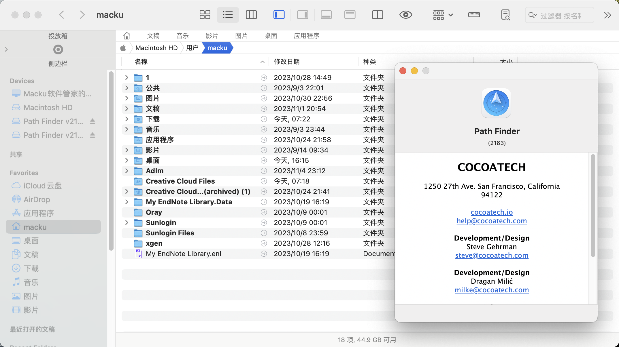Viewport: 619px width, 347px height.
Task: Click the milke@cocoatech.com email link
Action: coord(492,290)
